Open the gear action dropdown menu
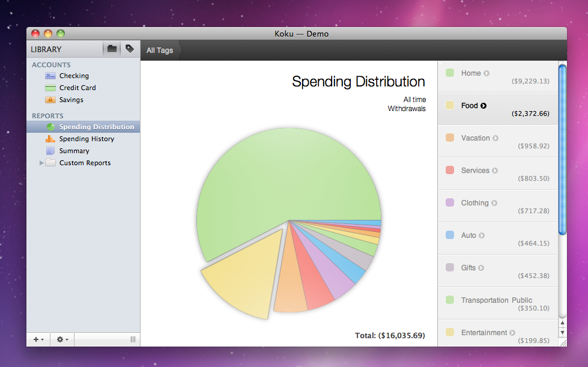This screenshot has width=588, height=367. [62, 339]
